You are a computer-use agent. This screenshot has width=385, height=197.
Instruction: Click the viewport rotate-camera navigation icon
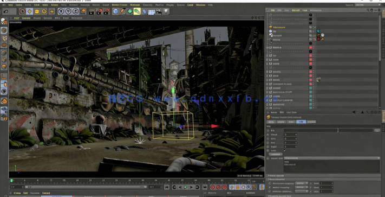259,18
